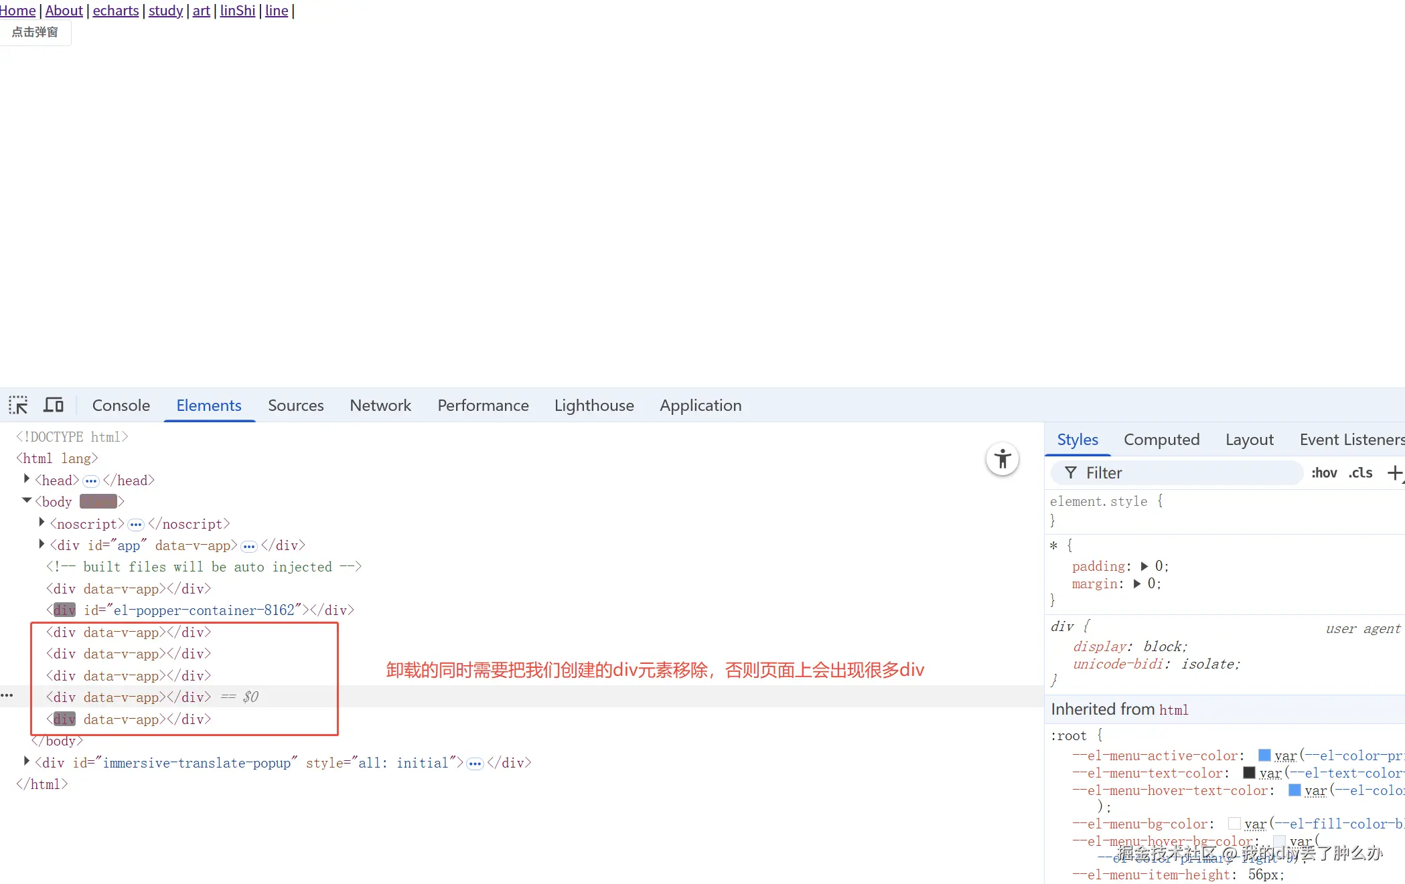Open the immersive-translate-popup ellipsis badge
Screen dimensions: 1405x884
[x=475, y=764]
